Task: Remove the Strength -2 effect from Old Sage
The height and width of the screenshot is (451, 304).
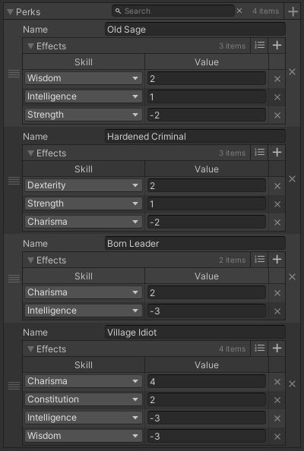Action: (277, 115)
